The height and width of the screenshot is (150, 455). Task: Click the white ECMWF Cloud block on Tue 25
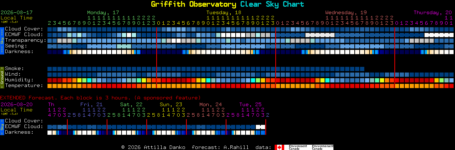(260, 127)
